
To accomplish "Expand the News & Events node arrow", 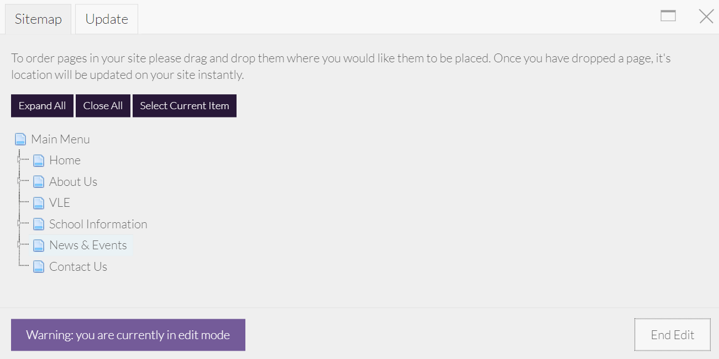I will tap(19, 244).
